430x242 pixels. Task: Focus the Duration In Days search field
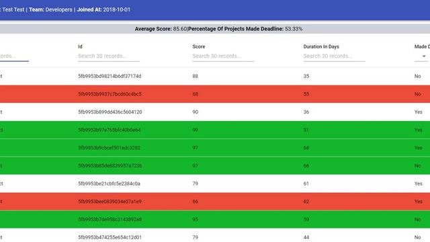click(334, 56)
